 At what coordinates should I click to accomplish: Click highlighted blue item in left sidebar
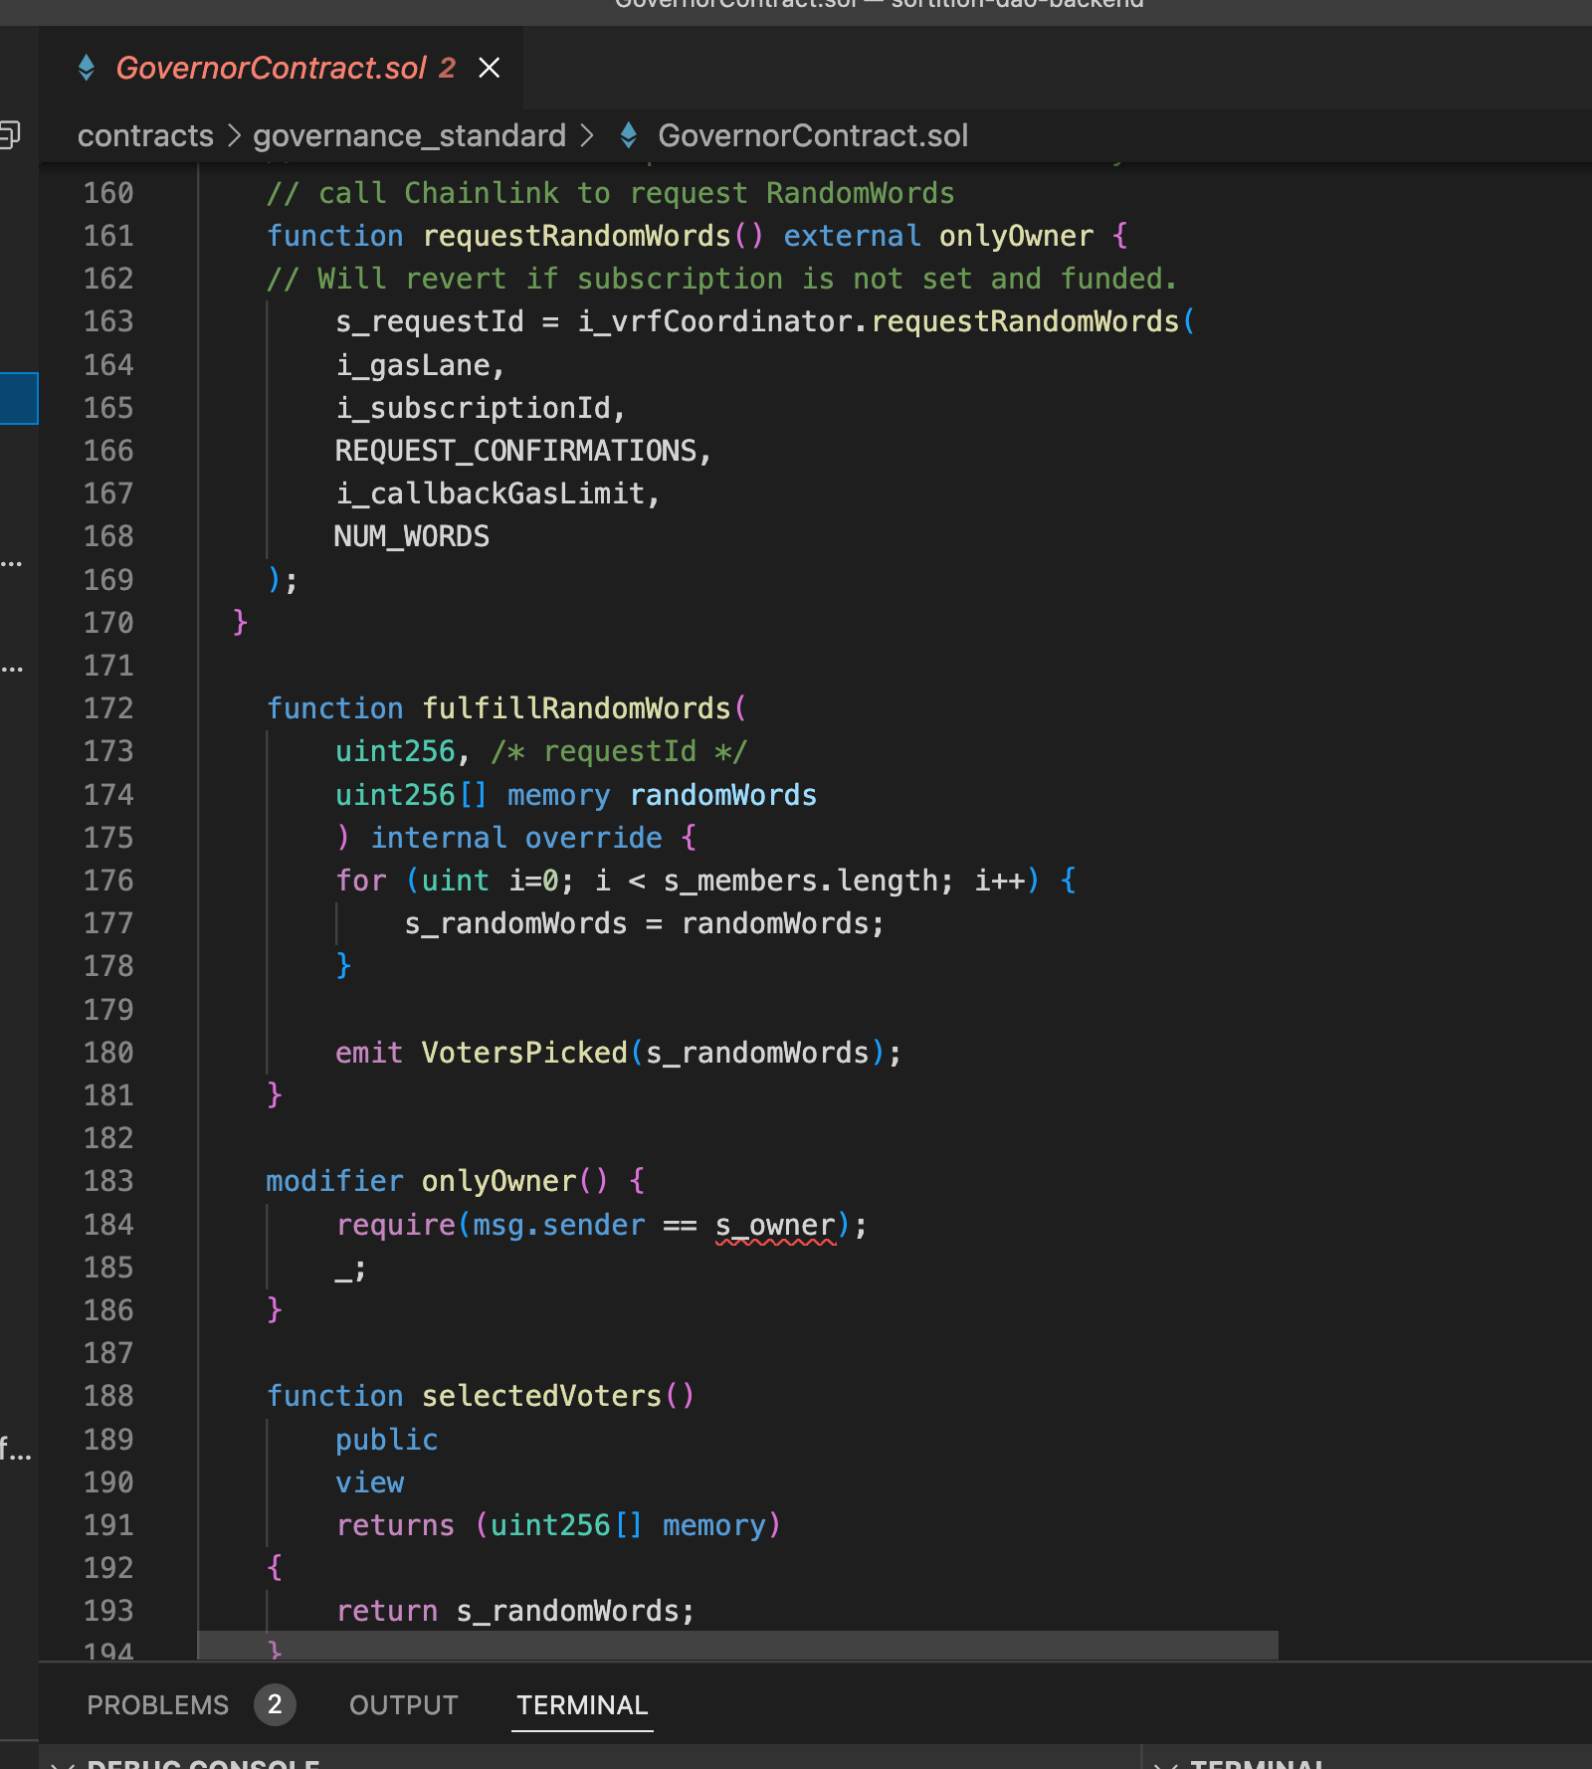tap(19, 398)
